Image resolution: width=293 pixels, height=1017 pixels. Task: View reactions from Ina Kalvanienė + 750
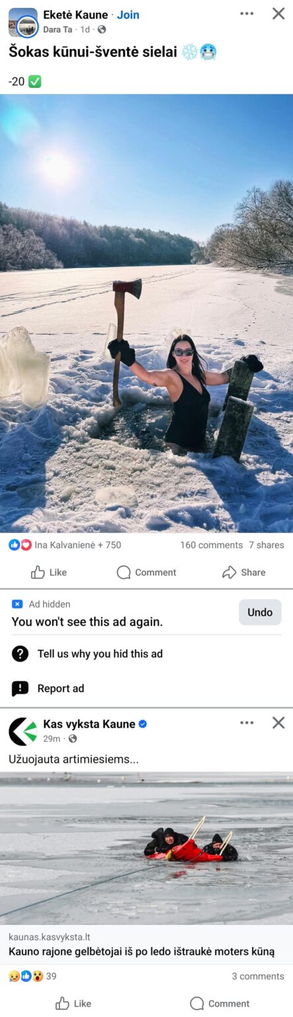click(65, 545)
